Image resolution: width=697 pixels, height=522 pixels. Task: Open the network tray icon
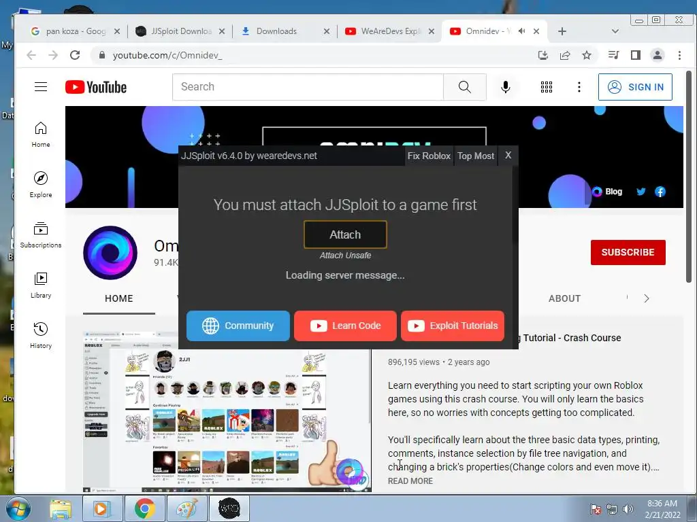[612, 508]
